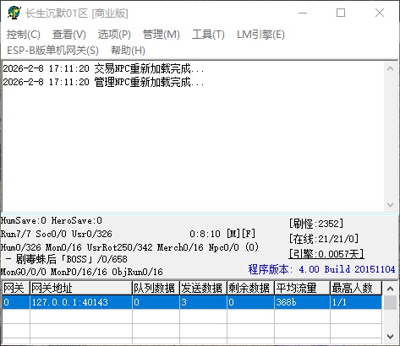Click the [刷怪:2352] label
The image size is (400, 346).
(x=316, y=224)
